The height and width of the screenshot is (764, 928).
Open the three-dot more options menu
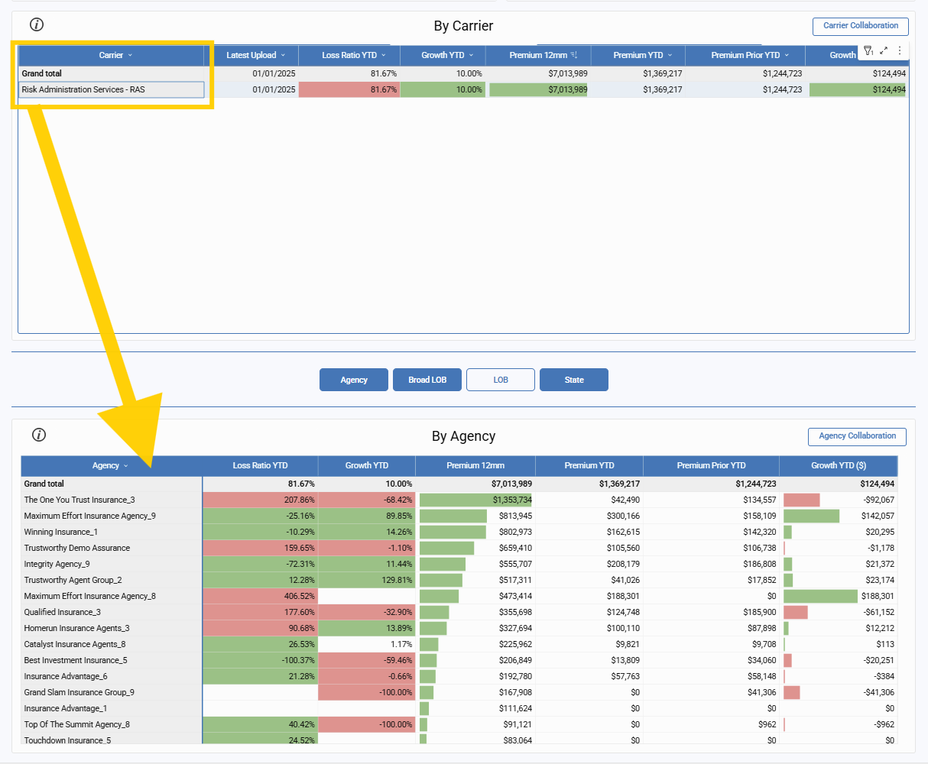[x=900, y=50]
